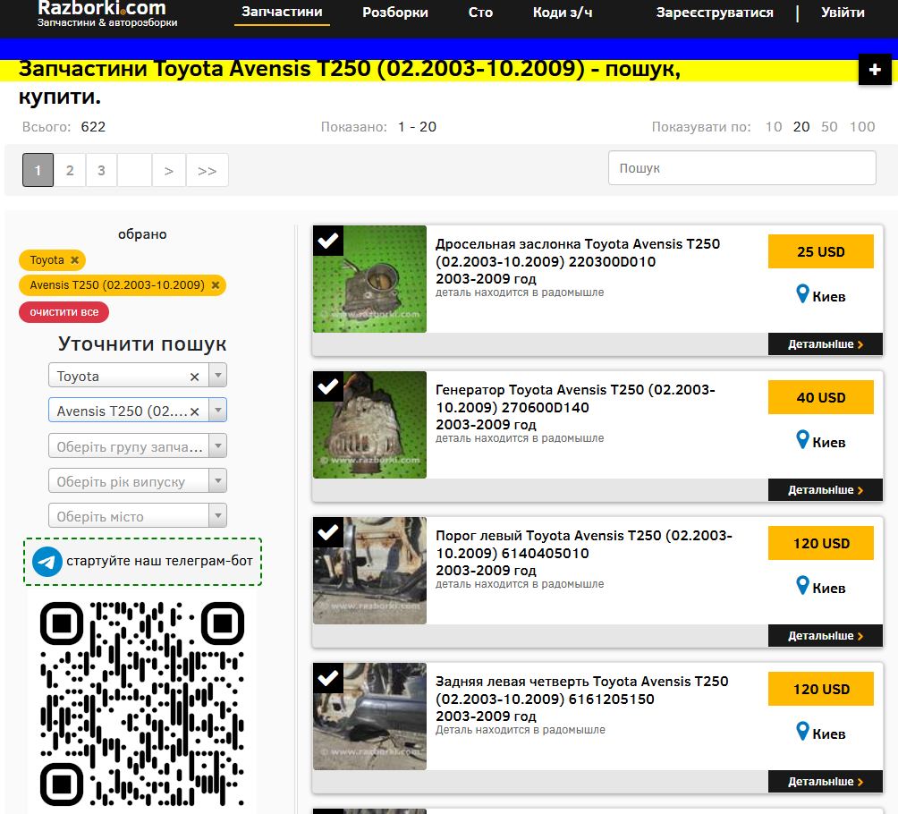Open Задняя левая четверть photo thumbnail
The width and height of the screenshot is (898, 814).
[370, 716]
